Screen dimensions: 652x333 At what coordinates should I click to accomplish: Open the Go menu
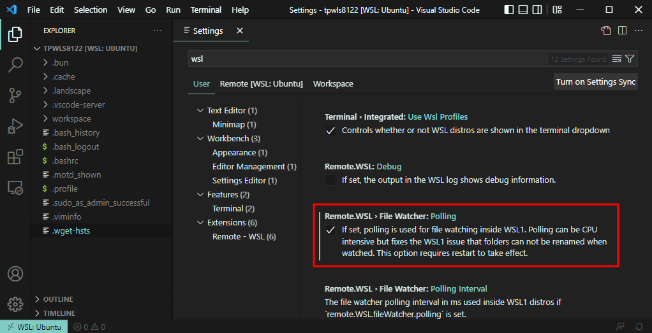pos(151,10)
